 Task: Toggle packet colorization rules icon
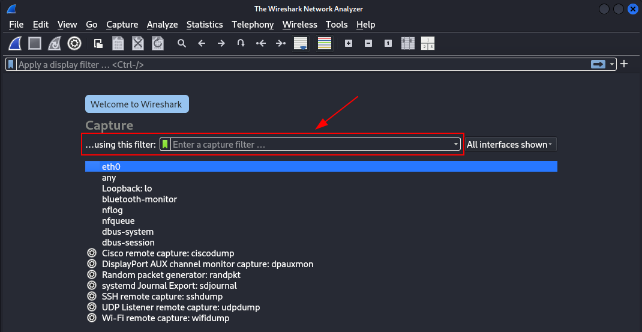click(325, 43)
